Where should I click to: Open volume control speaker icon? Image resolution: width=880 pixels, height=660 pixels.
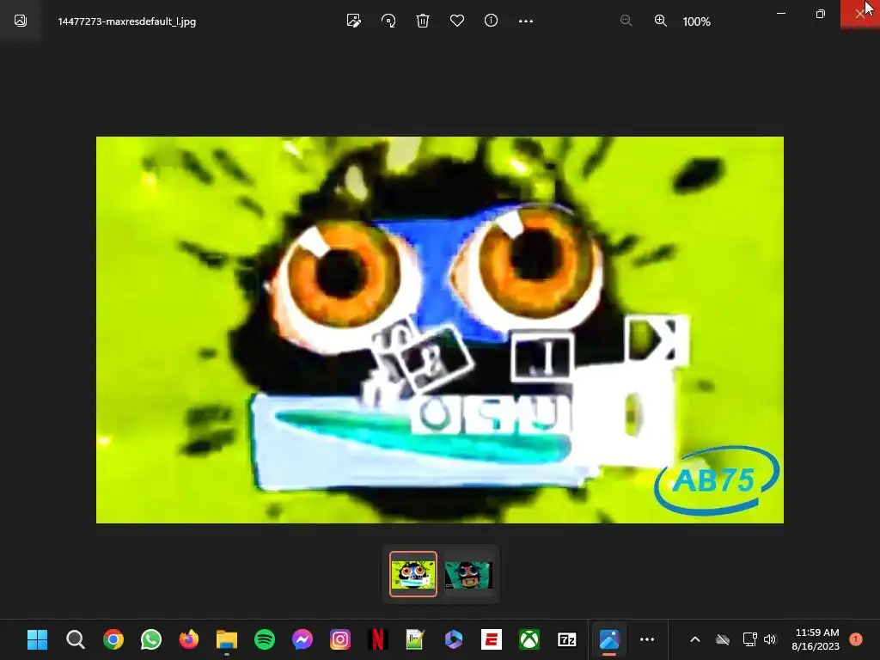pos(770,639)
